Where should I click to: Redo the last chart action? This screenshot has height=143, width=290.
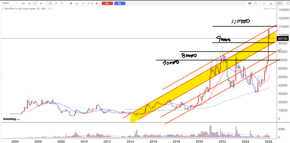tap(92, 4)
